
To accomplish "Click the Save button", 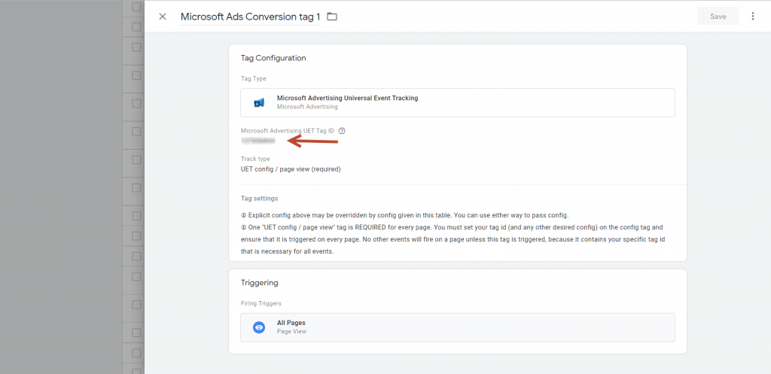I will [x=718, y=17].
